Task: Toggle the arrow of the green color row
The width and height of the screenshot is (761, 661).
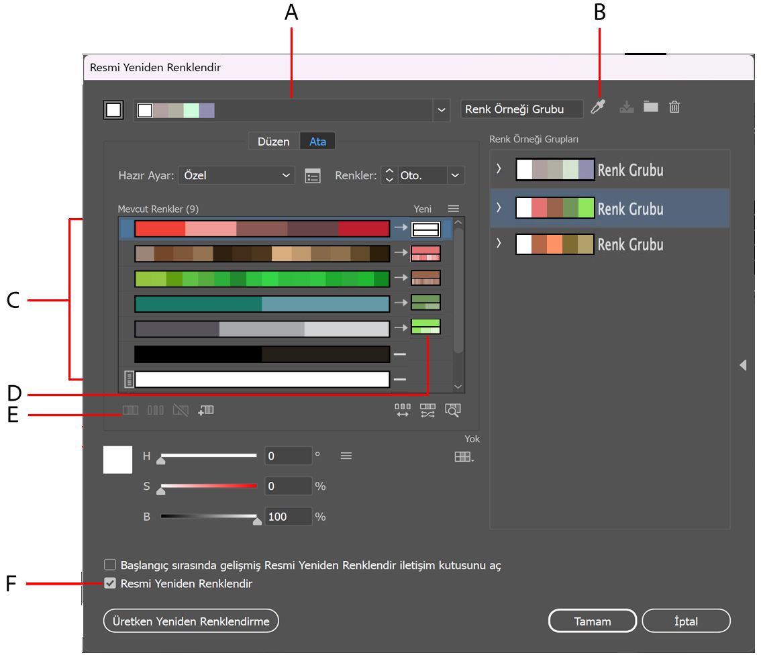Action: [401, 278]
